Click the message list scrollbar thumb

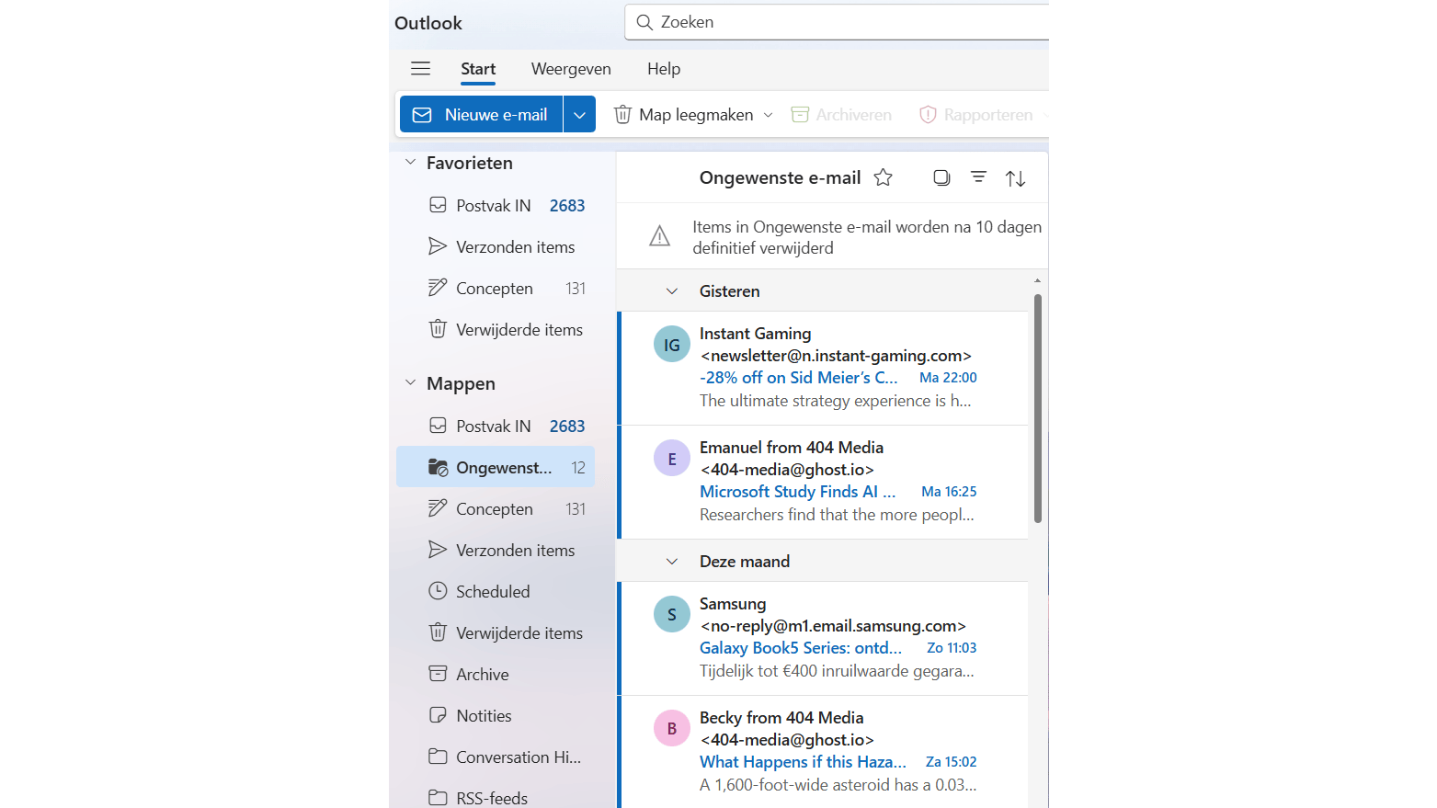click(x=1037, y=408)
